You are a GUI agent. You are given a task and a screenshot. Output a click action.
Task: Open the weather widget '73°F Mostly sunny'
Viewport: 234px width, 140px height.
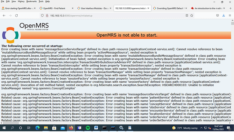[x=184, y=128]
